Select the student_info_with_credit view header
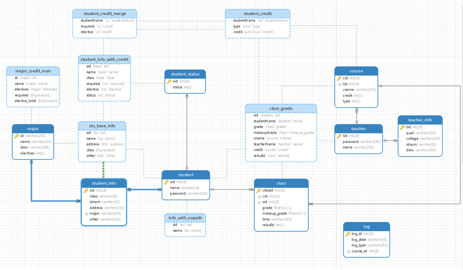 tap(104, 59)
